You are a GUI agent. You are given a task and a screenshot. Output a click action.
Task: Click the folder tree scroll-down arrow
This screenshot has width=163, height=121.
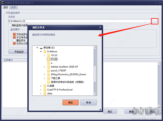tap(95, 94)
